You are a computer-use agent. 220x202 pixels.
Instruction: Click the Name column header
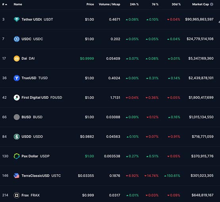pos(18,4)
